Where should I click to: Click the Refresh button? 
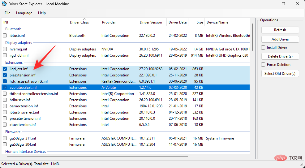[280, 30]
